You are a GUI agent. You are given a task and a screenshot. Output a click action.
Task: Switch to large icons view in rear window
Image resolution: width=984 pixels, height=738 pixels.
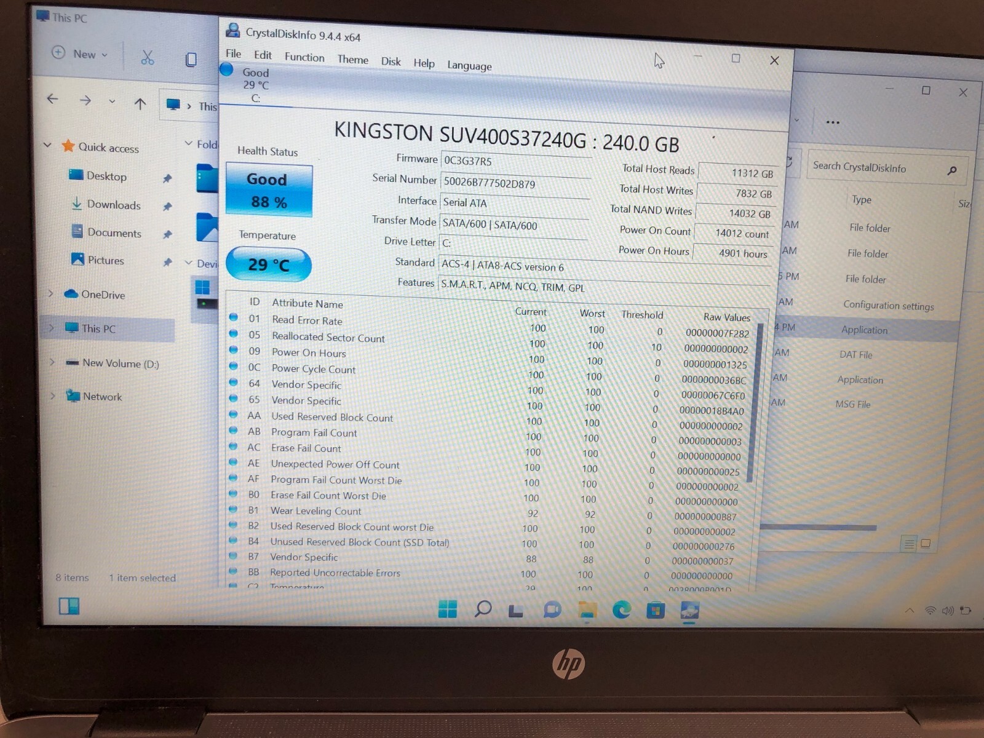(x=926, y=543)
